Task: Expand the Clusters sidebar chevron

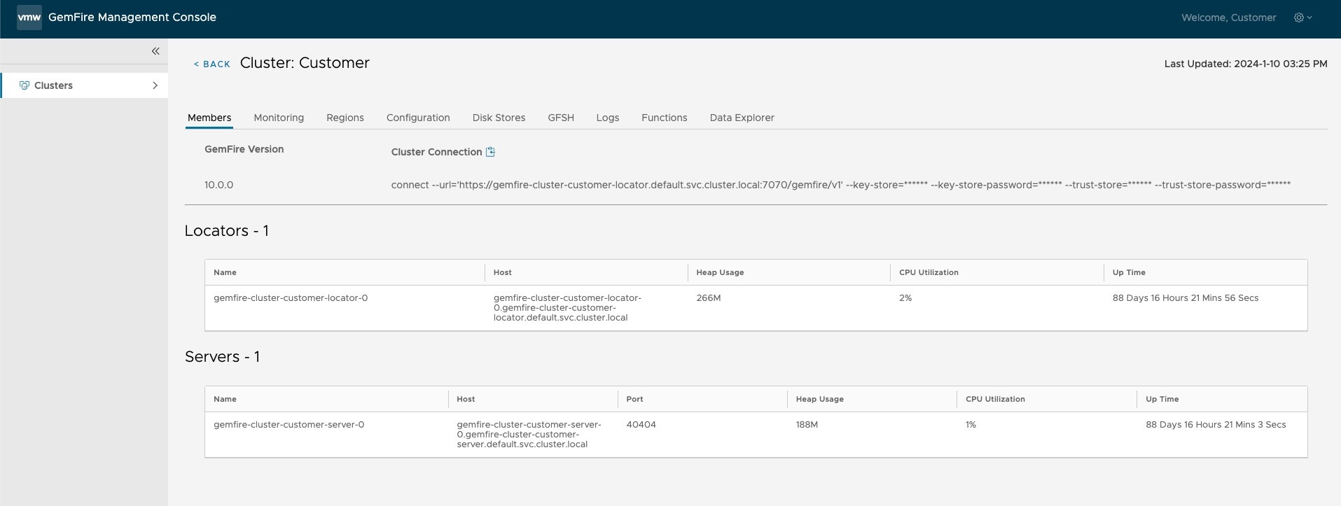Action: (155, 85)
